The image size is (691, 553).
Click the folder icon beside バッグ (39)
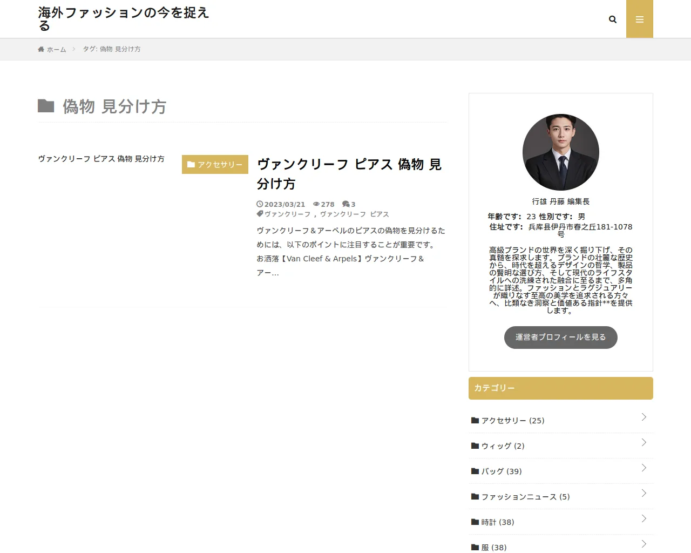tap(475, 471)
